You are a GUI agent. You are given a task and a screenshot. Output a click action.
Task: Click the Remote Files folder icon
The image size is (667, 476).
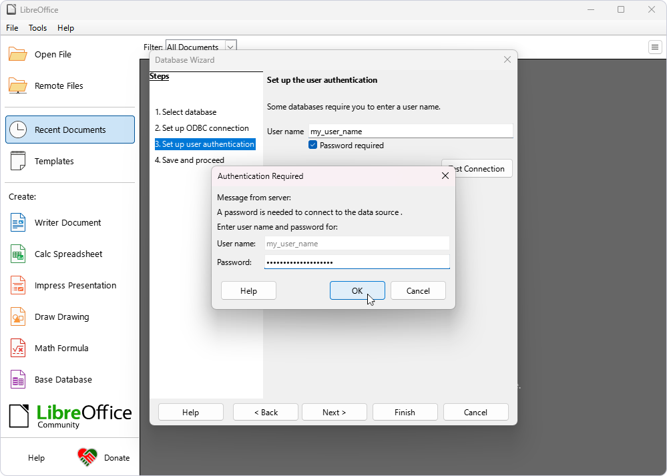(x=18, y=86)
